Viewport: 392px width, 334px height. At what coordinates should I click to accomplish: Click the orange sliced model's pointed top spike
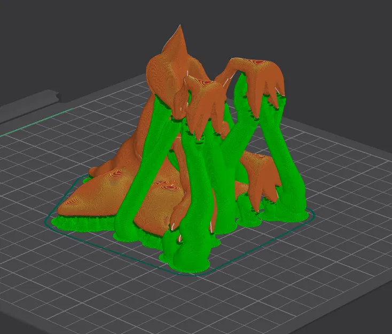(x=178, y=40)
